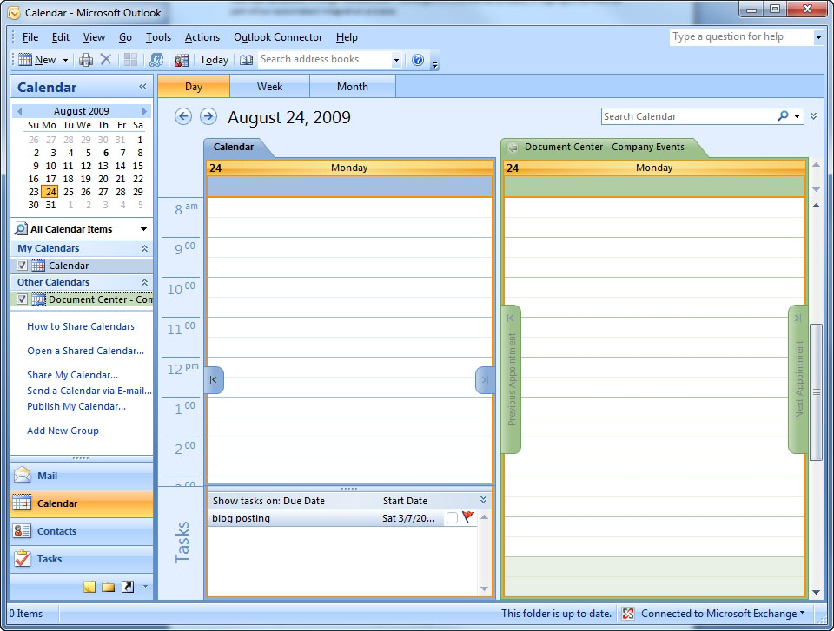Minimize the daily task list chevron

pyautogui.click(x=483, y=500)
